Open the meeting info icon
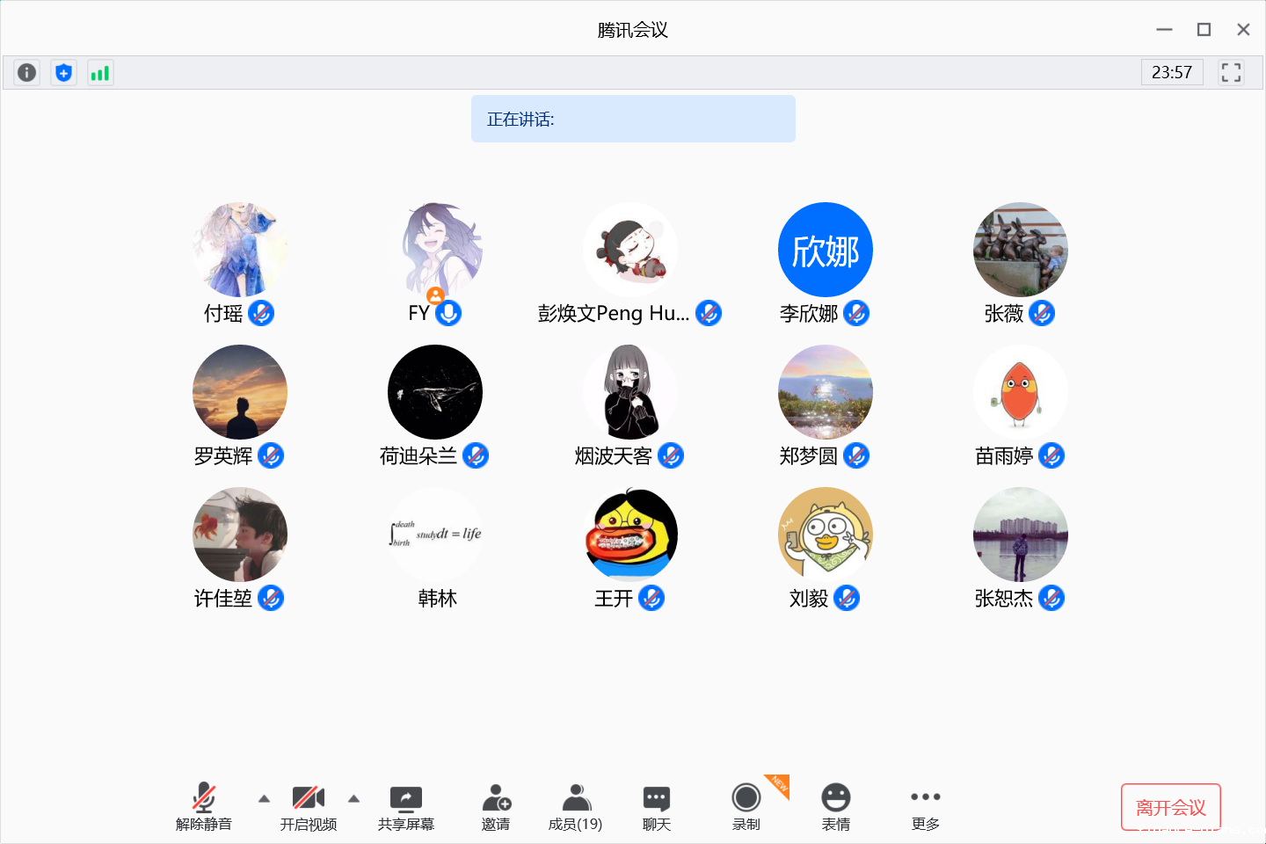Viewport: 1266px width, 844px height. pos(27,72)
